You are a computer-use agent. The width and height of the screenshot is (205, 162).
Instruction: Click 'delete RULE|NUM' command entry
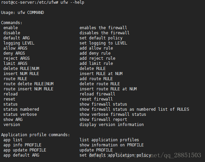coord(21,69)
